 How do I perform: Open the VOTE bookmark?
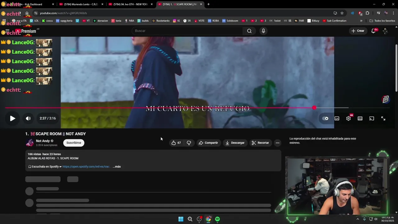(199, 21)
